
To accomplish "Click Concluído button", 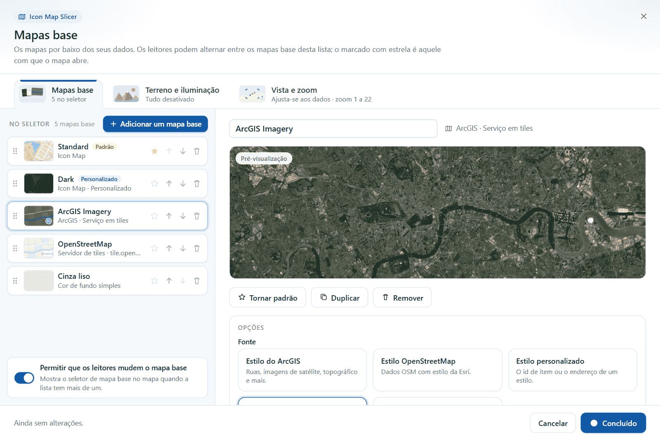I will pyautogui.click(x=613, y=423).
